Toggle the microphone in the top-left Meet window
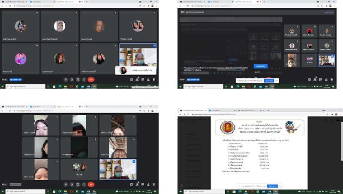The width and height of the screenshot is (343, 194). [66, 79]
